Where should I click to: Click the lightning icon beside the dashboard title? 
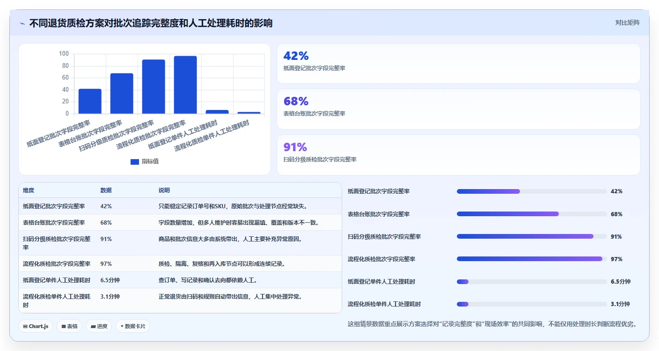pos(22,23)
